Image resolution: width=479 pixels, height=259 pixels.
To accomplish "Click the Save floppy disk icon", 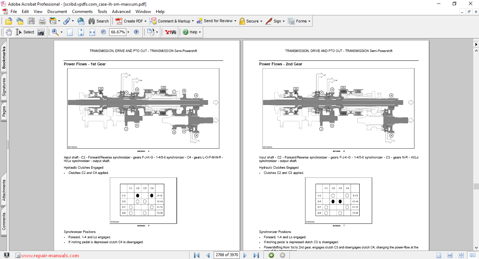I will [x=31, y=21].
